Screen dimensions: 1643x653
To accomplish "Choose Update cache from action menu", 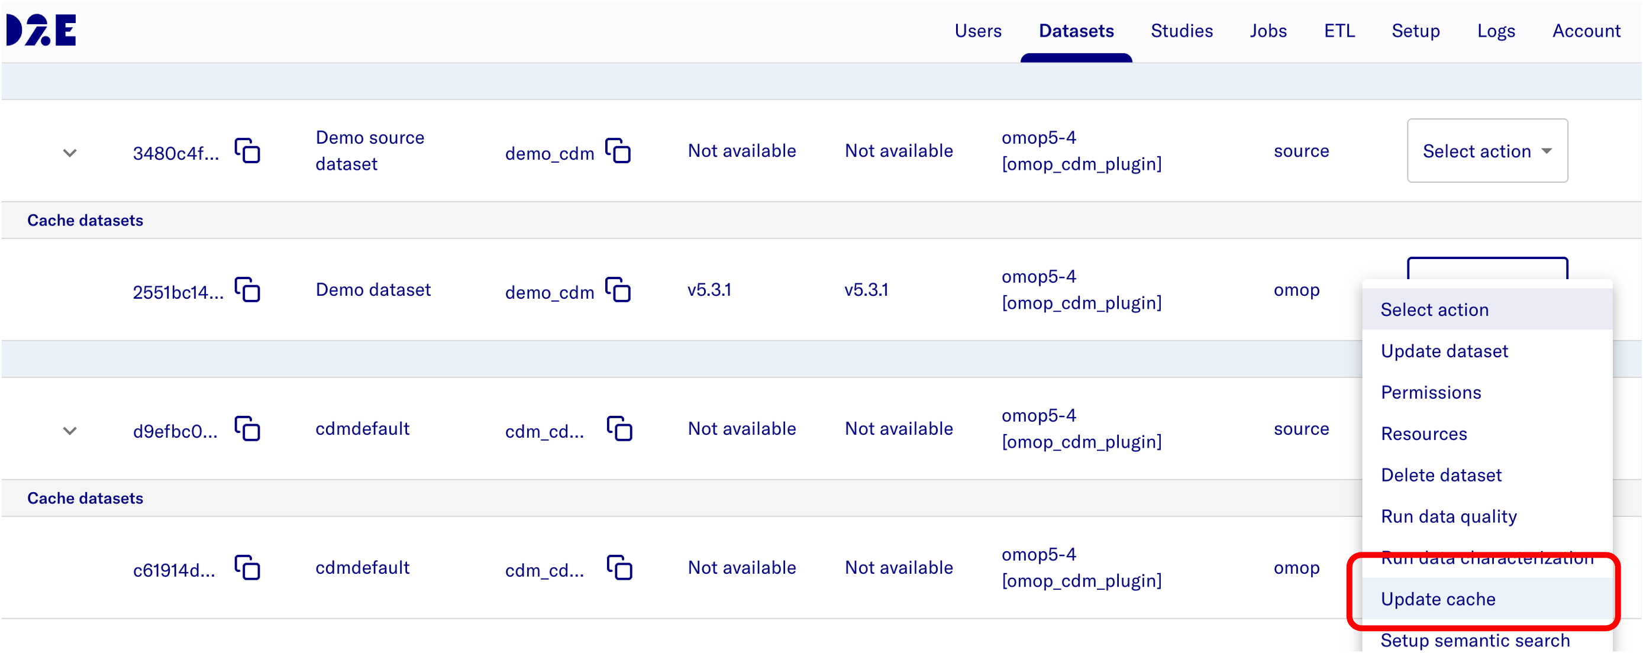I will coord(1438,599).
